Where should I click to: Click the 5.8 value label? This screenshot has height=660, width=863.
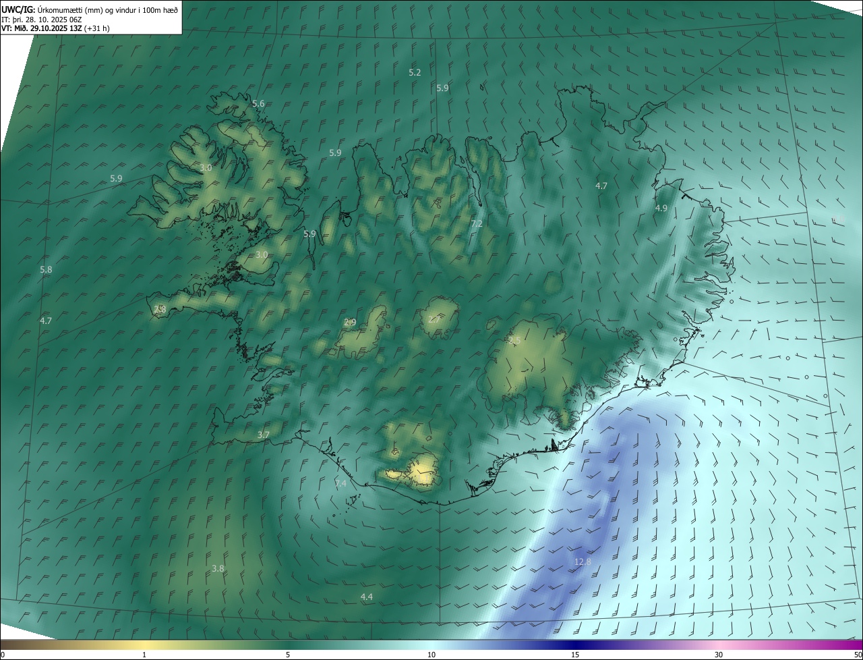coord(46,269)
